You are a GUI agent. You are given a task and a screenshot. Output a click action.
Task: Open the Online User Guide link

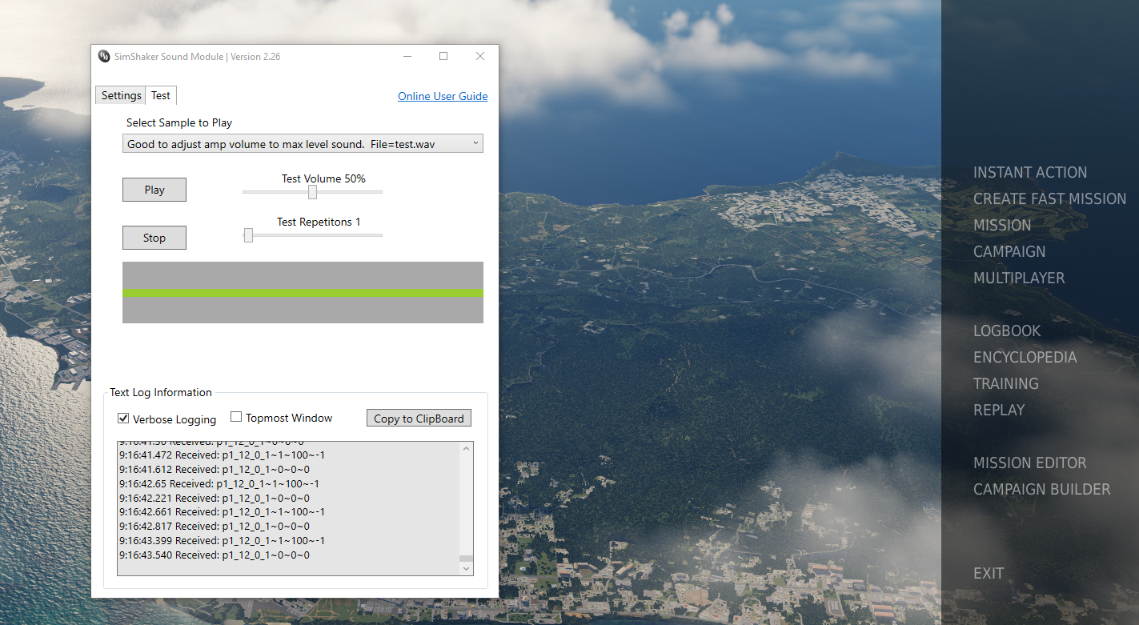pos(443,96)
